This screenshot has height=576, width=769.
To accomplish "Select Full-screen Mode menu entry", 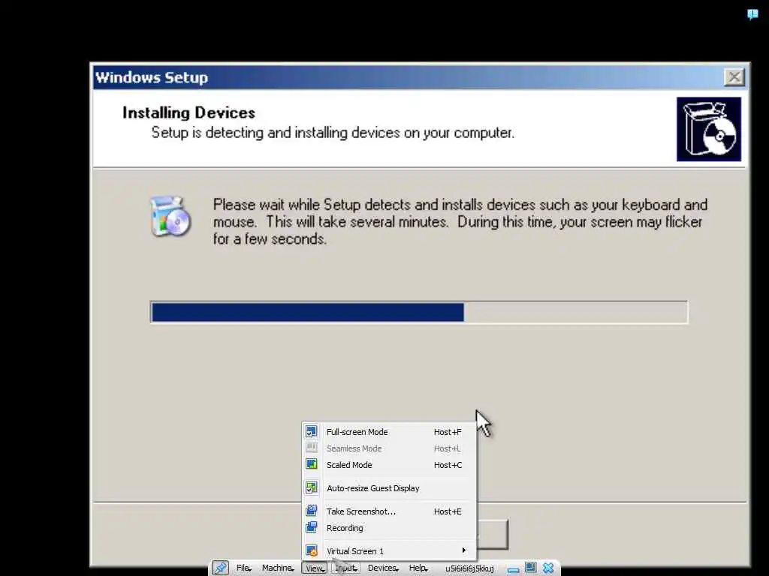I will (x=389, y=432).
